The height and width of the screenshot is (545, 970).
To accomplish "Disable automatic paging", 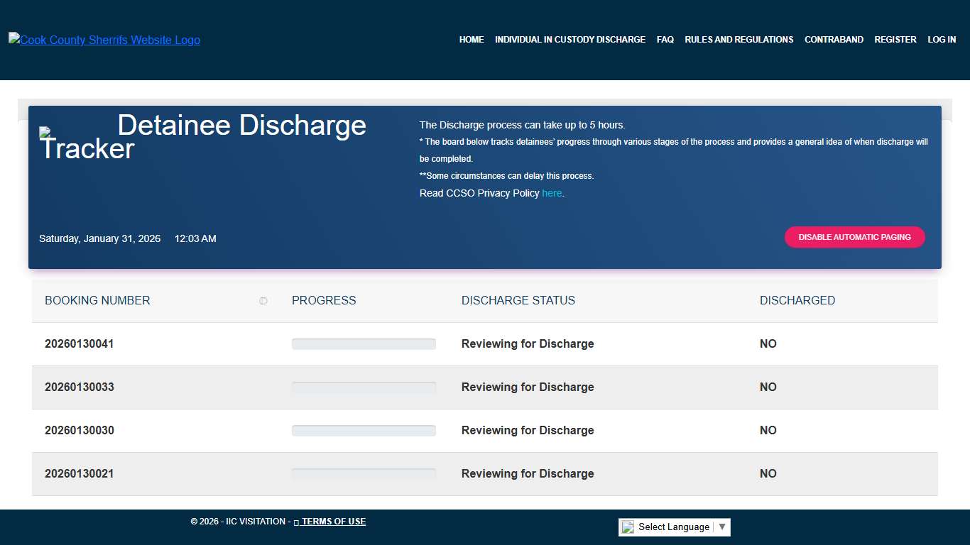I will 854,237.
